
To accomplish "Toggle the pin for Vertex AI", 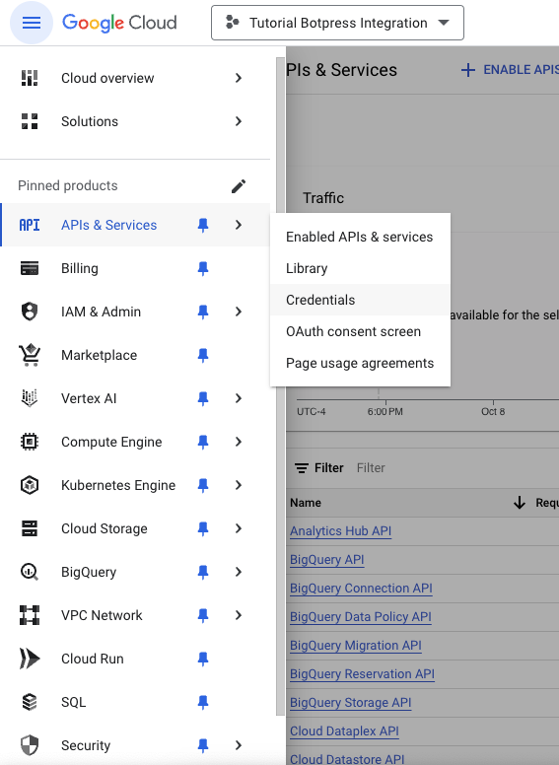I will [203, 398].
